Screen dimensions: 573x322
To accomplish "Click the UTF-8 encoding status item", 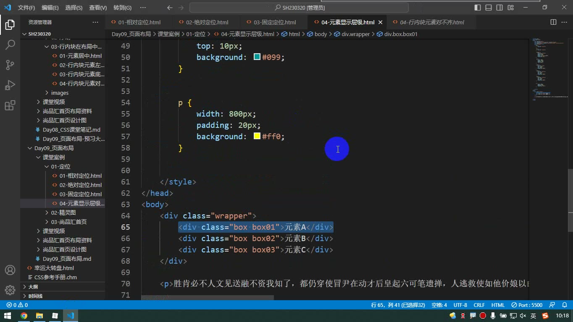I will (x=460, y=305).
